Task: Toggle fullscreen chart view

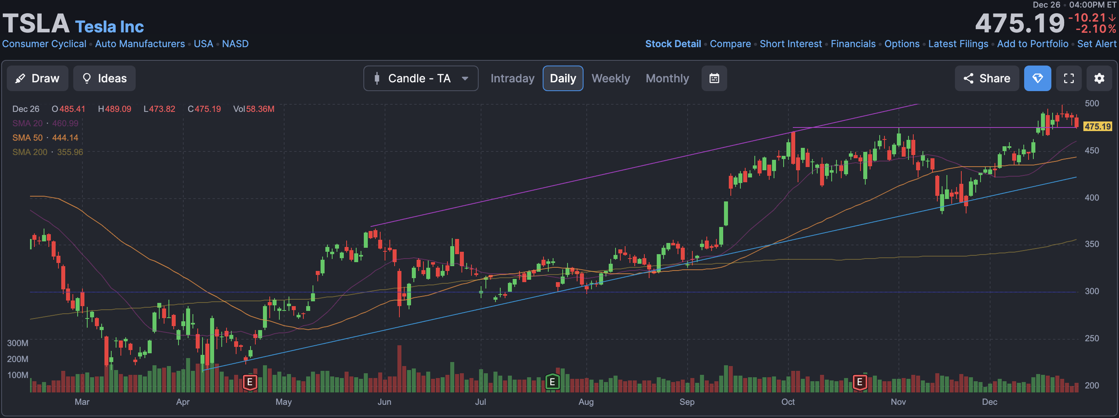Action: click(x=1069, y=78)
